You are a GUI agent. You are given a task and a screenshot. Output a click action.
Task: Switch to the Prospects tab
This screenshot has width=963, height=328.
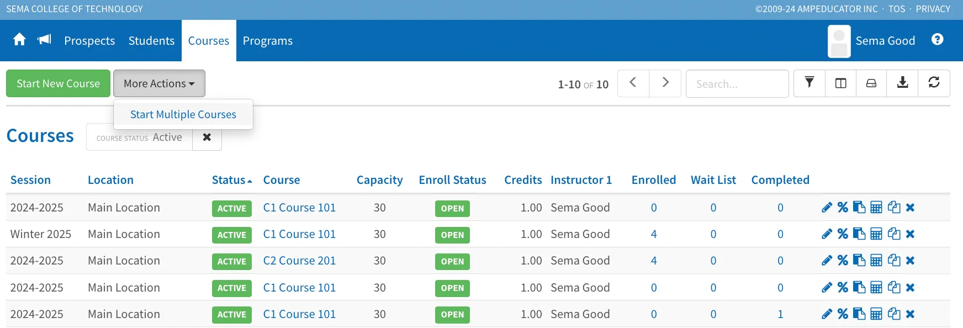89,41
